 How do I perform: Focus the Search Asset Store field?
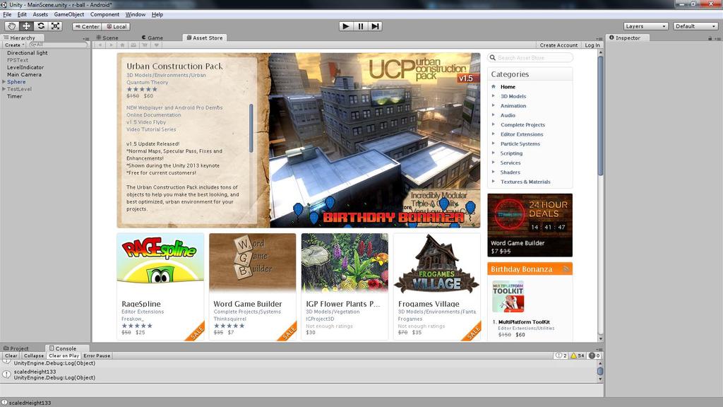click(x=530, y=58)
